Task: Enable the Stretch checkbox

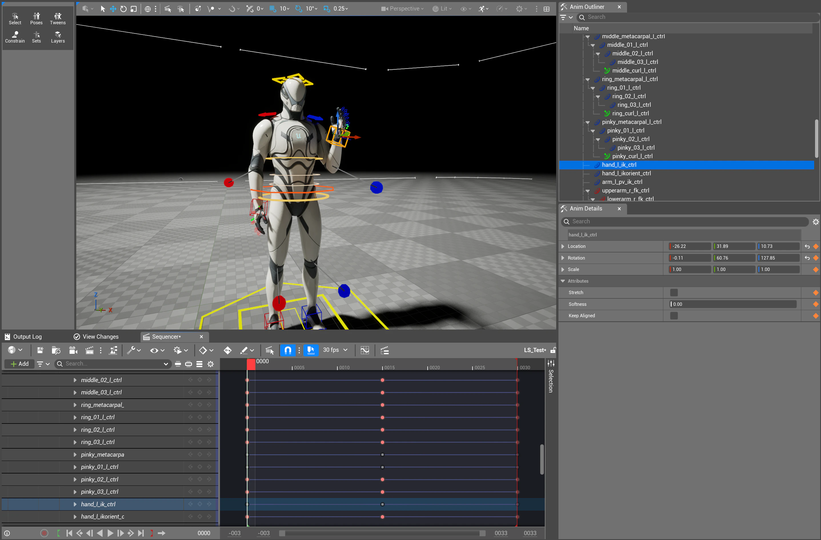Action: click(674, 292)
